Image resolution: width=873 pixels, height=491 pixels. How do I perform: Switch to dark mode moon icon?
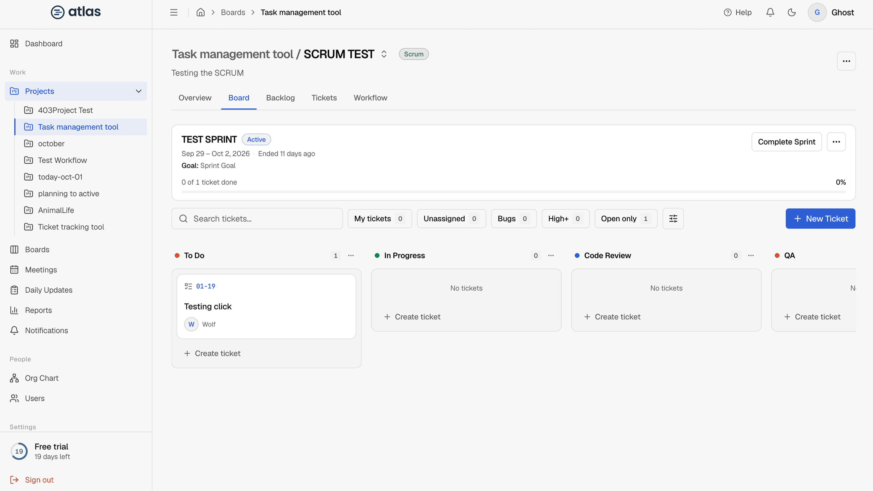[792, 13]
